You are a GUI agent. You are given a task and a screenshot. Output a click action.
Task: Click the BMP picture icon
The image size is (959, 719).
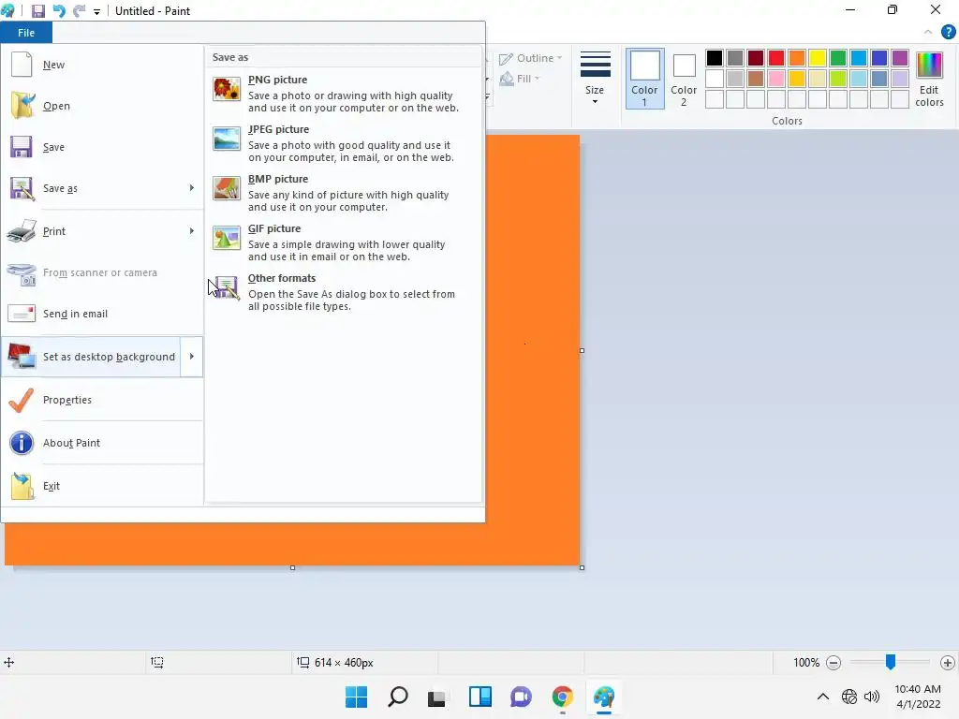(x=227, y=188)
